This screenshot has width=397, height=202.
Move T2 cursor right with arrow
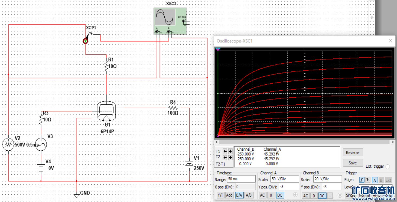click(230, 157)
